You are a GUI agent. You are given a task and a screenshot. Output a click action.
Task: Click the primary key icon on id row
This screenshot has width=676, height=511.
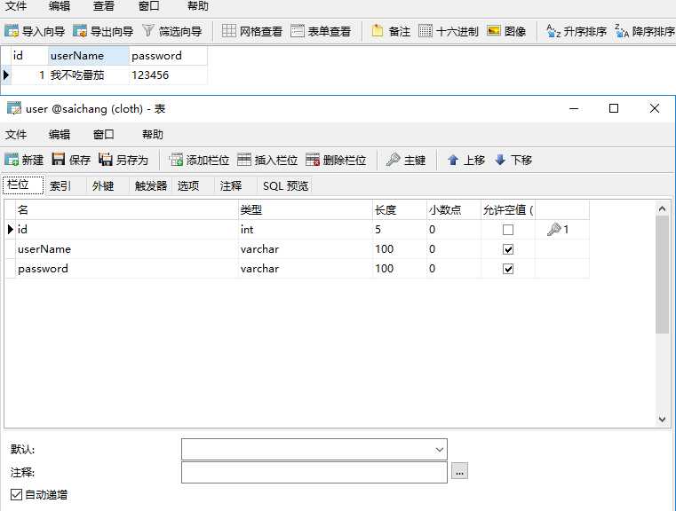pyautogui.click(x=554, y=230)
